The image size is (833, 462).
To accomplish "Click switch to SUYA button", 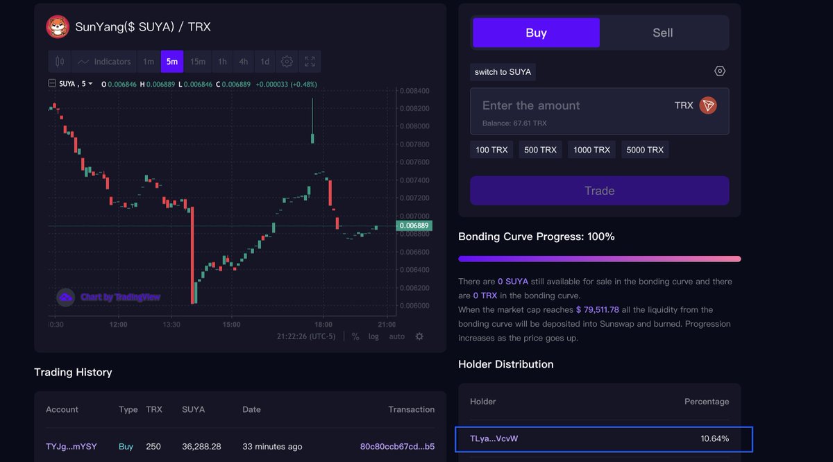I will click(x=503, y=72).
